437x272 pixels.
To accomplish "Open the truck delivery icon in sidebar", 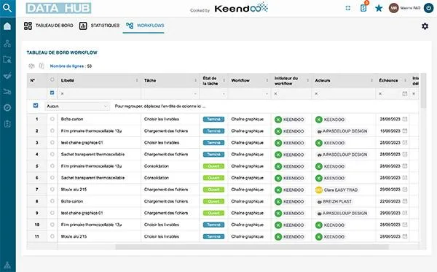I will (x=7, y=91).
